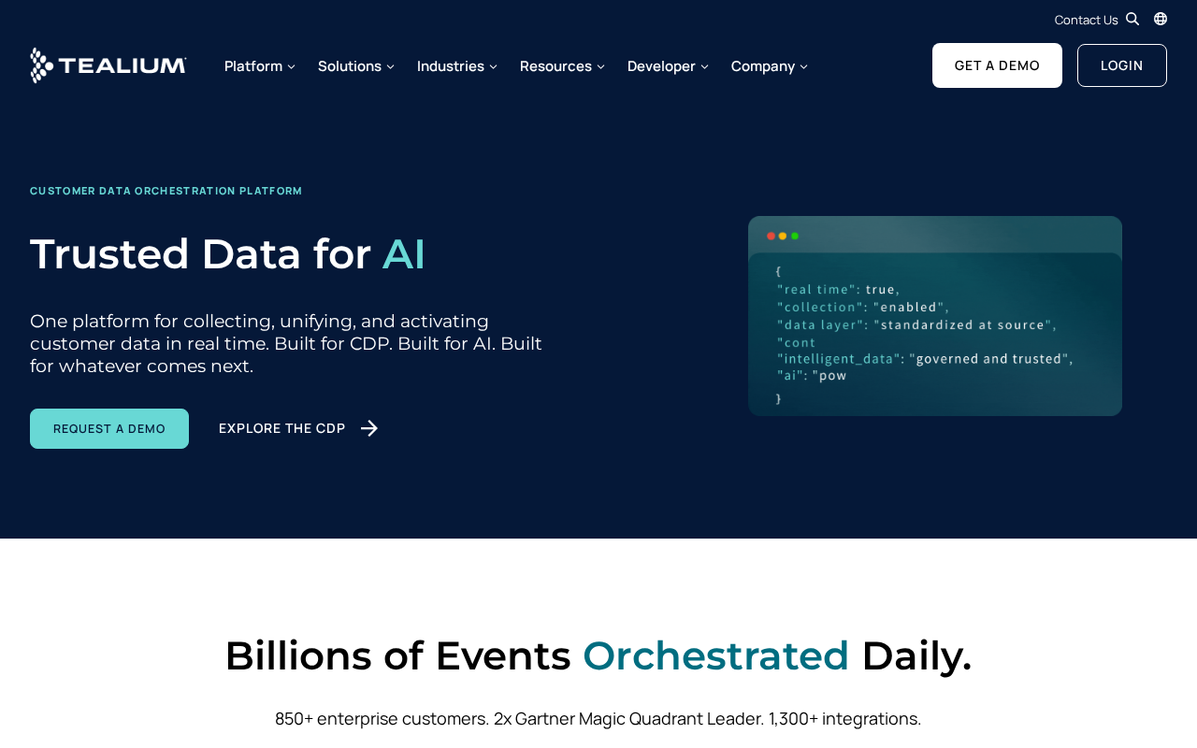Open the Resources nav item

tap(555, 65)
